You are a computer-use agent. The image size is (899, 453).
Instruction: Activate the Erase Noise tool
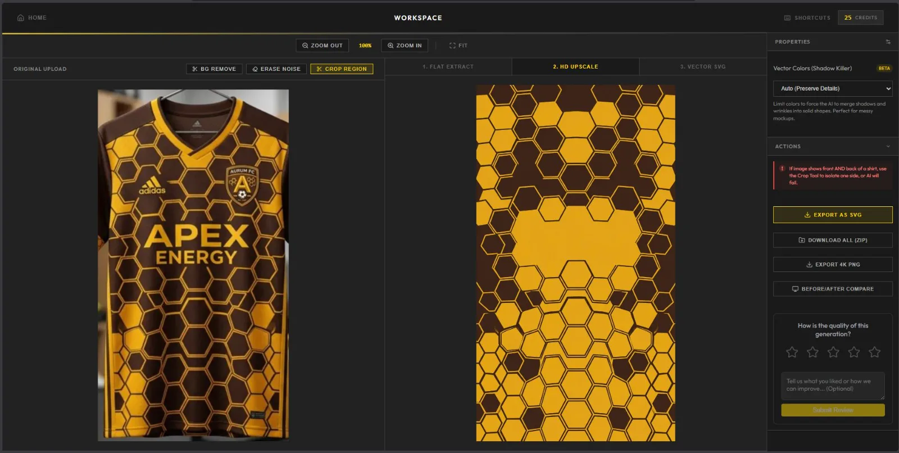(276, 69)
